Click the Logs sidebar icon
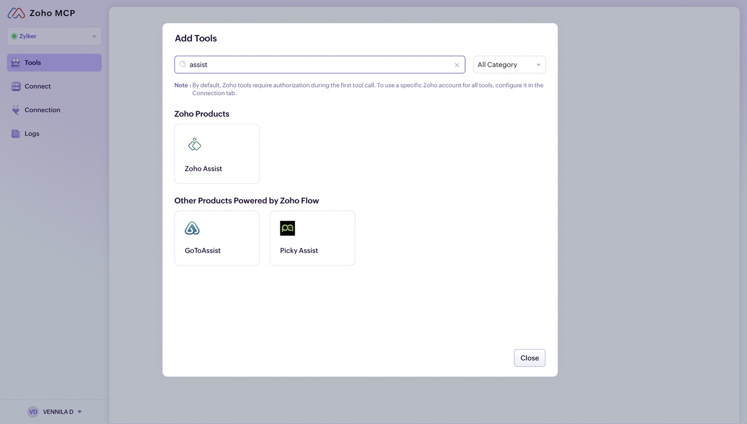747x424 pixels. coord(16,134)
